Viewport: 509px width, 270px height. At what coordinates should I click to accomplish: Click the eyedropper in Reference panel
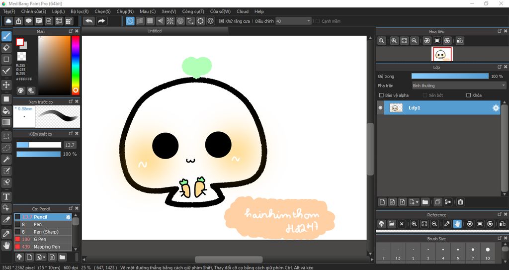coord(447,224)
